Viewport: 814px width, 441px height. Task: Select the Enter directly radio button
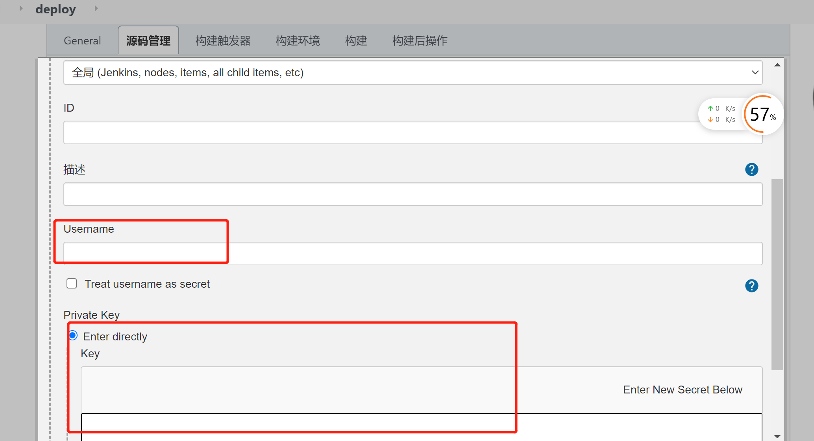click(73, 335)
